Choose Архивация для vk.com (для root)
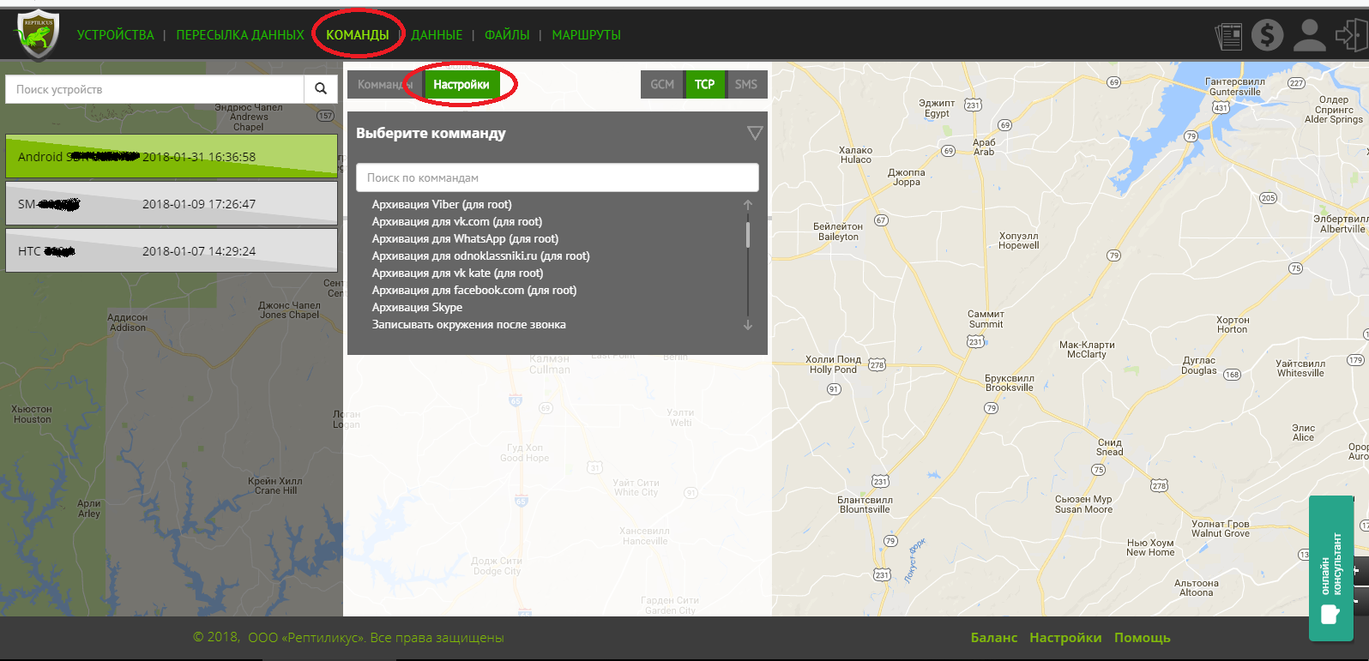Screen dimensions: 1369x661 pyautogui.click(x=457, y=221)
